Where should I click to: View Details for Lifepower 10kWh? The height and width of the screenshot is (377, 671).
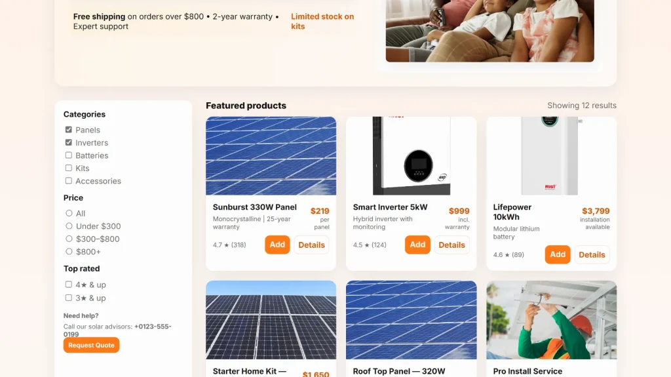(x=592, y=254)
